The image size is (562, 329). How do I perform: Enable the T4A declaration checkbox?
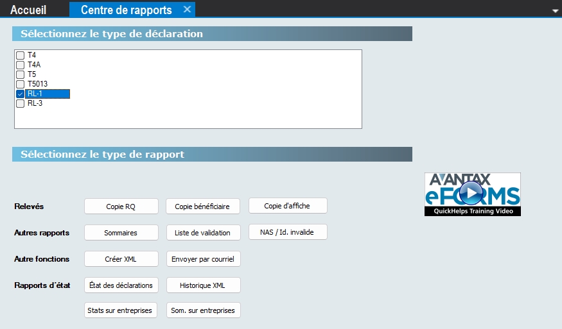[21, 65]
